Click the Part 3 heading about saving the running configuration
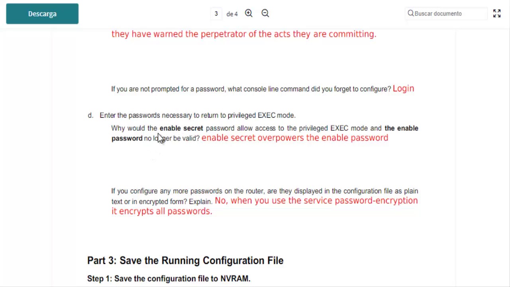The width and height of the screenshot is (510, 287). (x=185, y=261)
